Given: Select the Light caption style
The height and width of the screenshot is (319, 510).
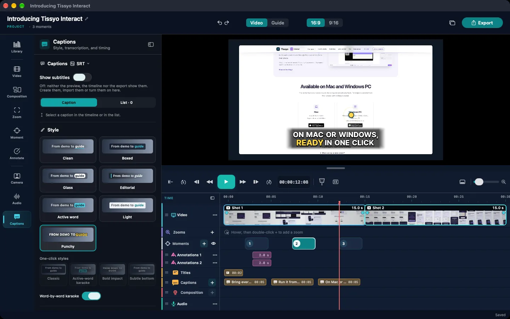Looking at the screenshot, I should click(127, 208).
